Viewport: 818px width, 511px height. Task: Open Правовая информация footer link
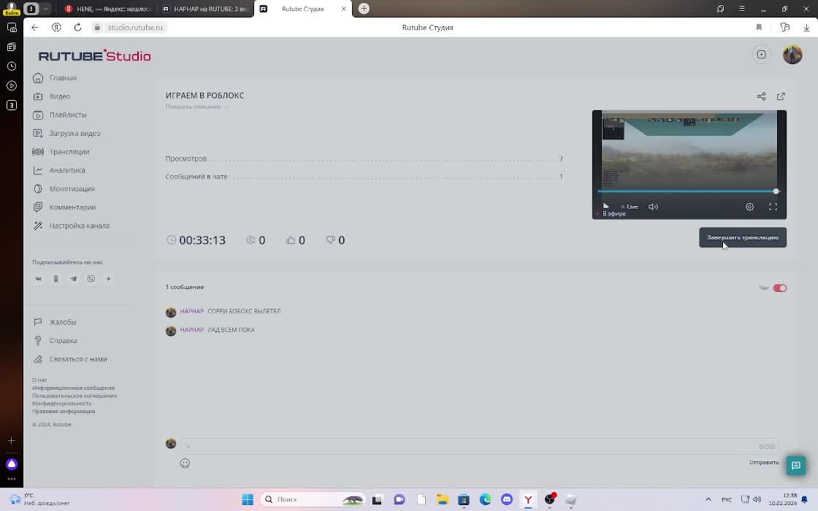(x=64, y=412)
